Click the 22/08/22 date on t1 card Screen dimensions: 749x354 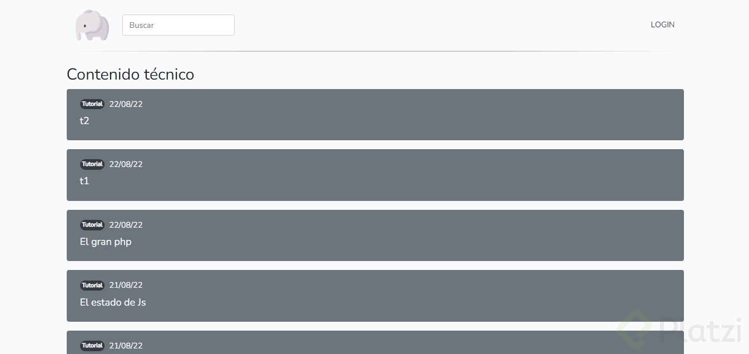(x=126, y=164)
